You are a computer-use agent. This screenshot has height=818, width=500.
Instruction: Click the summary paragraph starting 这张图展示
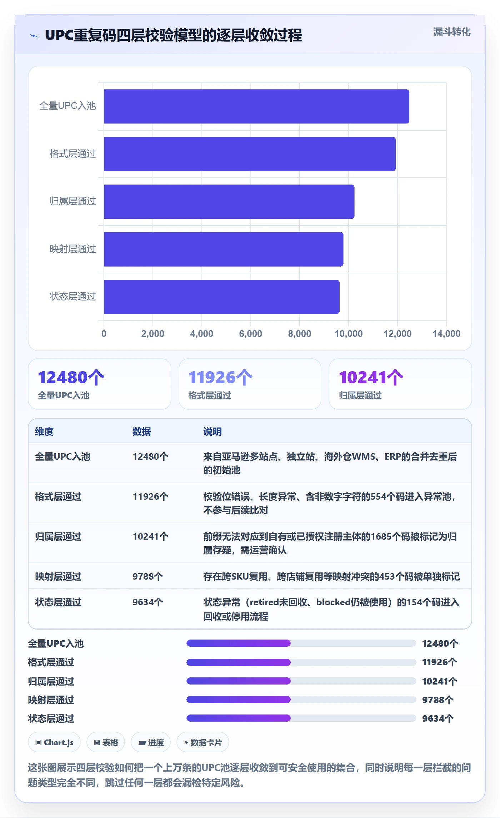coord(250,775)
